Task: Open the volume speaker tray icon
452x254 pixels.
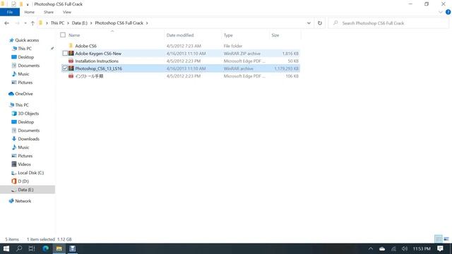Action: tap(405, 249)
